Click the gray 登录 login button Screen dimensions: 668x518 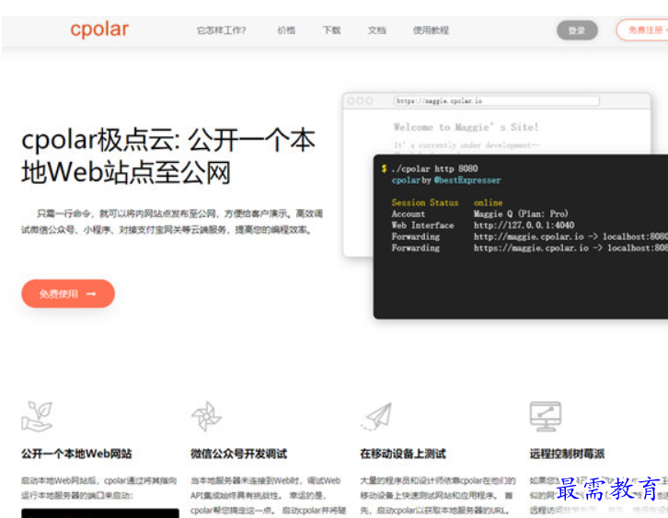click(x=577, y=30)
